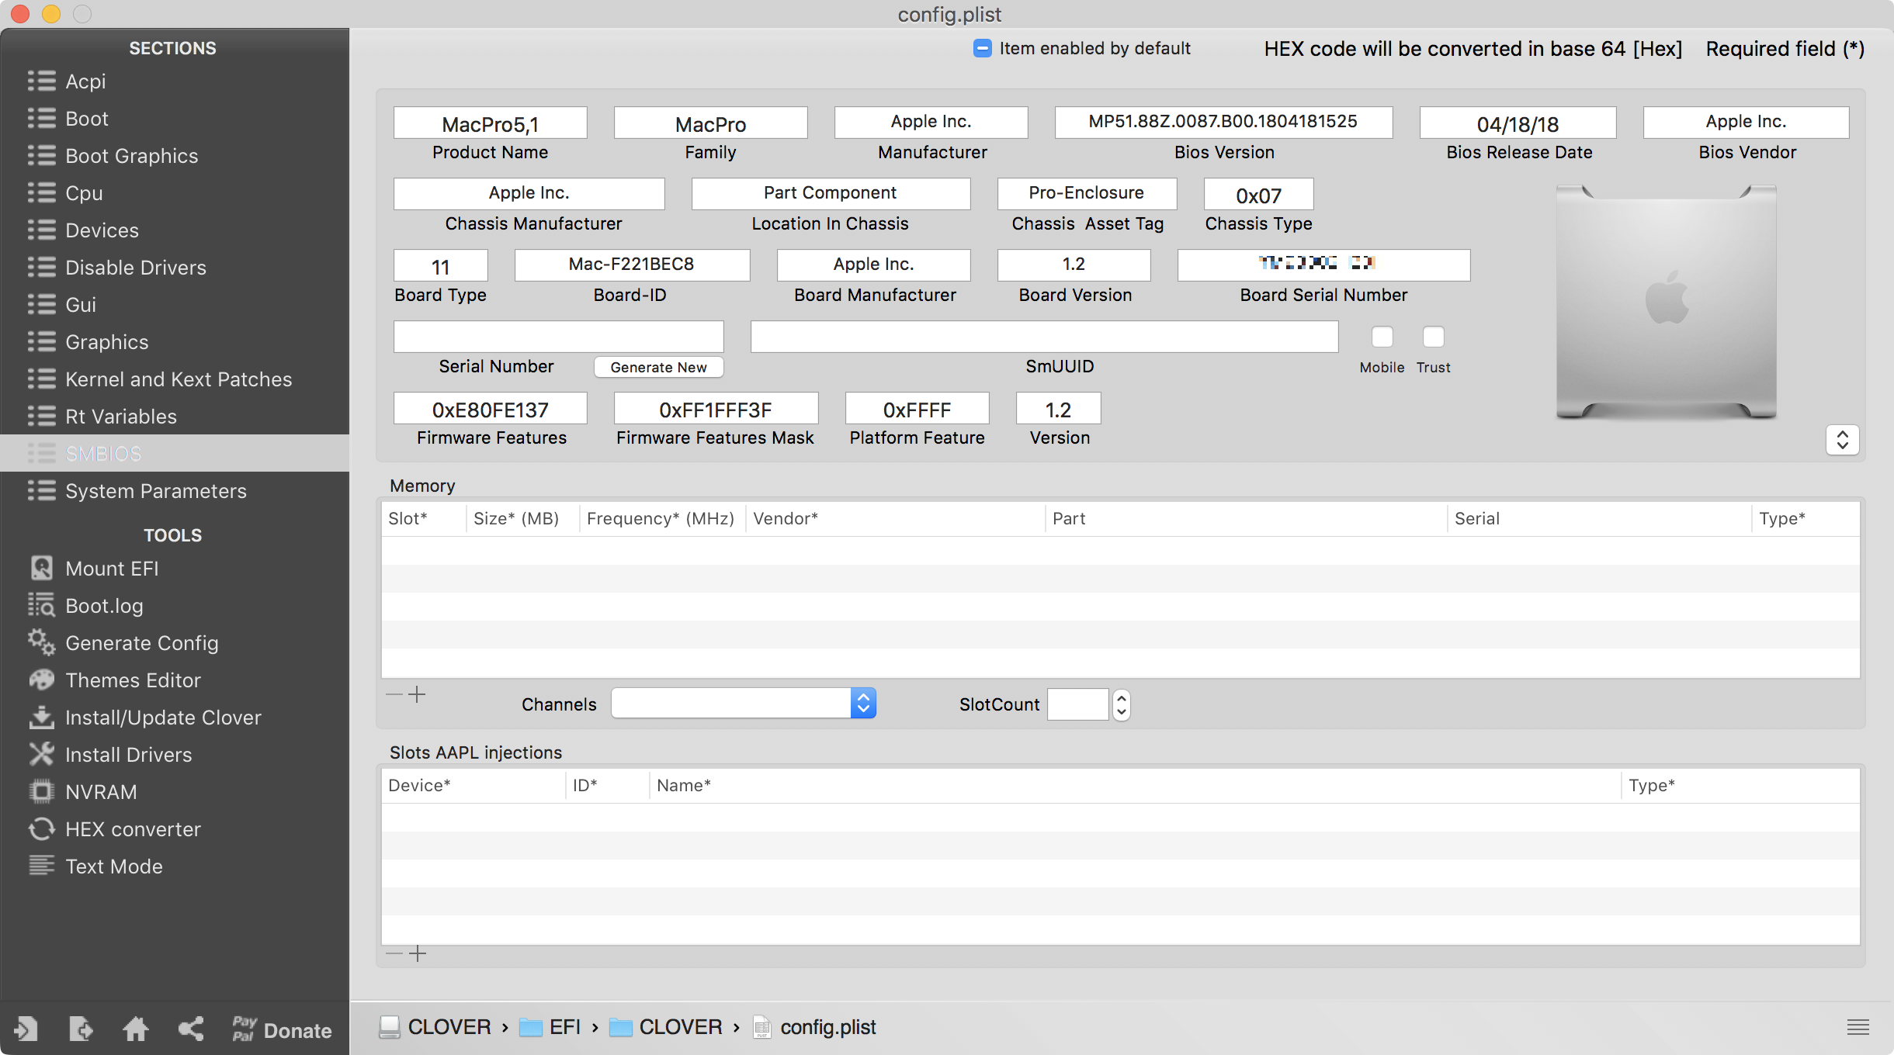Screen dimensions: 1894x1055
Task: Click the SlotCount stepper arrows
Action: point(1121,704)
